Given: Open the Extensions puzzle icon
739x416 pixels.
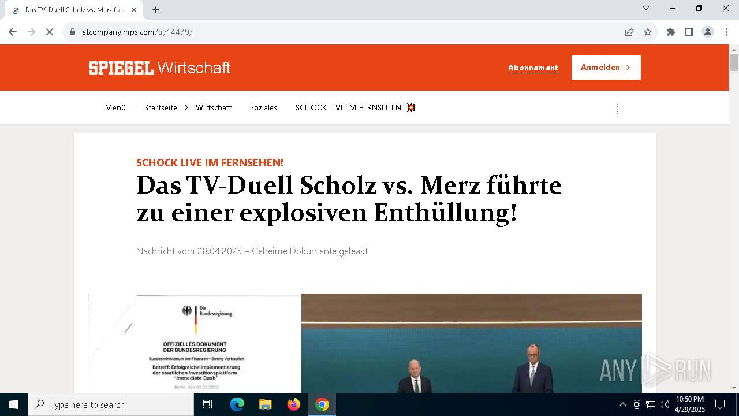Looking at the screenshot, I should click(x=671, y=32).
